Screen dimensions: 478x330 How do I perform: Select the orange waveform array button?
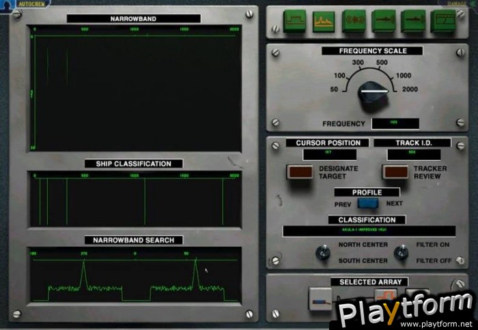click(386, 295)
